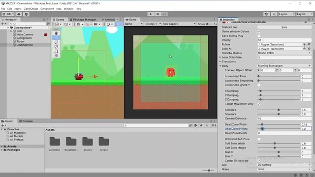Image resolution: width=315 pixels, height=177 pixels.
Task: Expand the Lens Ortho Size section
Action: click(220, 57)
